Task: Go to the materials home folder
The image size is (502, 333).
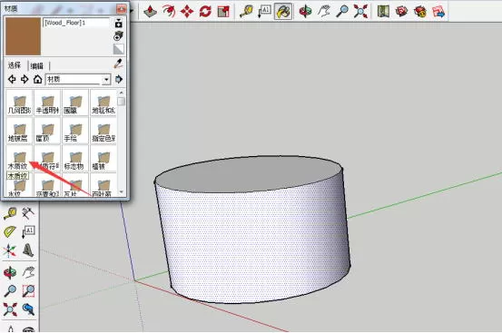Action: pyautogui.click(x=38, y=79)
